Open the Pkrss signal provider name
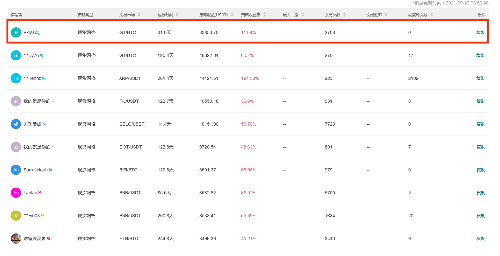 click(x=29, y=32)
